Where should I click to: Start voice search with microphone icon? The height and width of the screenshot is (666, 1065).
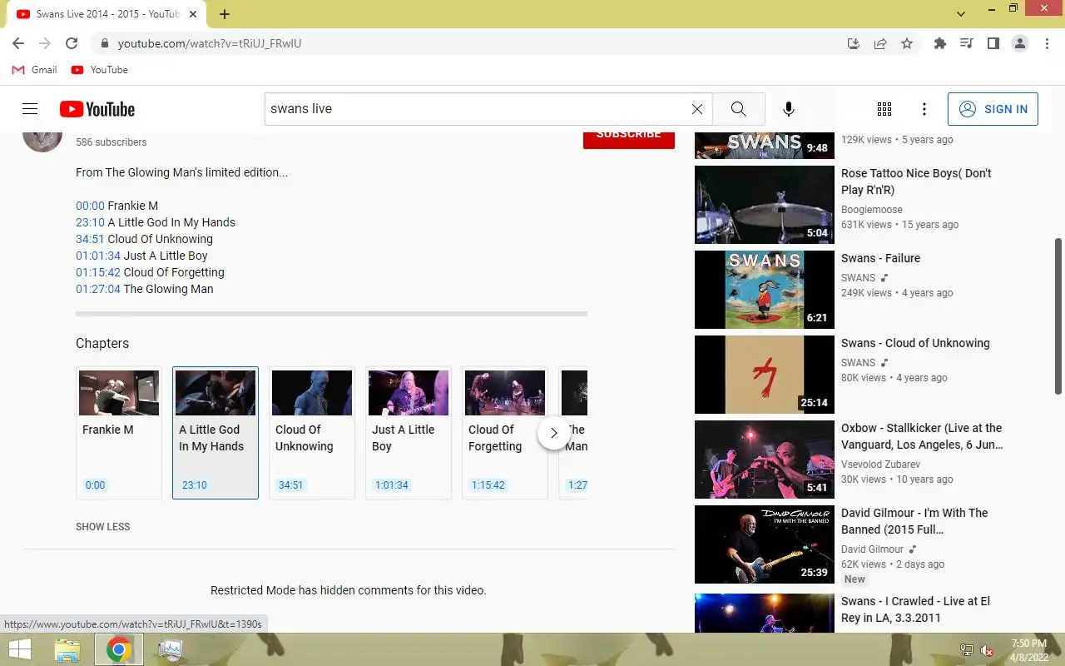(x=789, y=109)
